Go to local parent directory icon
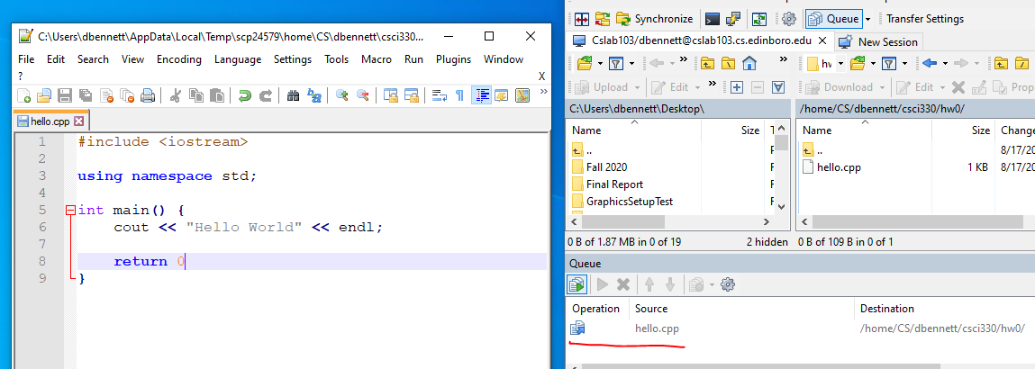1035x369 pixels. click(x=708, y=64)
